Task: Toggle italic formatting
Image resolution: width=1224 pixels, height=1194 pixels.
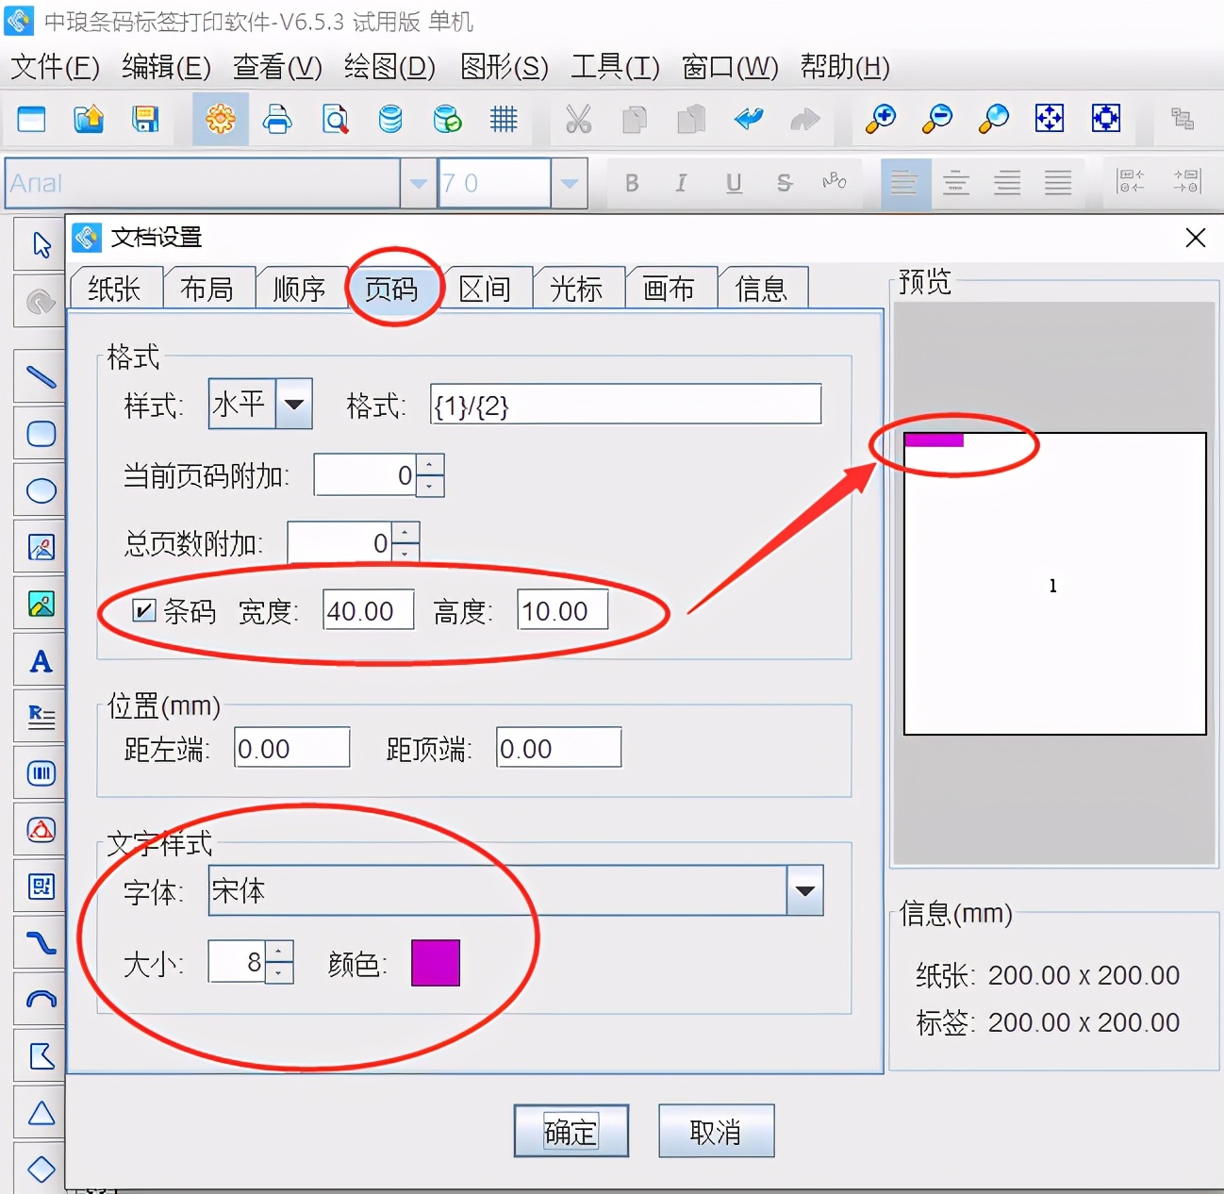Action: click(x=681, y=183)
